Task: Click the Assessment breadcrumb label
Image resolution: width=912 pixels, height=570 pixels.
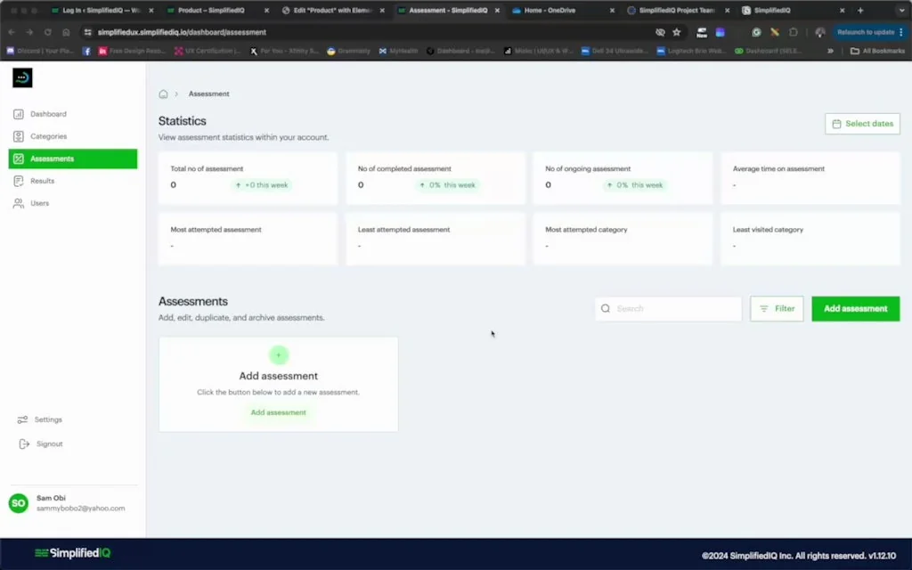Action: (208, 94)
